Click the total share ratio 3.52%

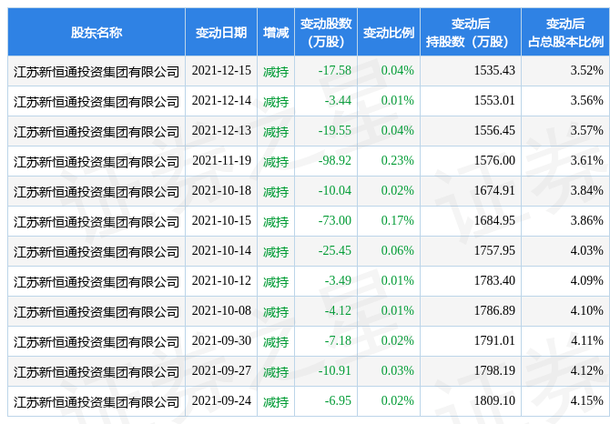(586, 70)
